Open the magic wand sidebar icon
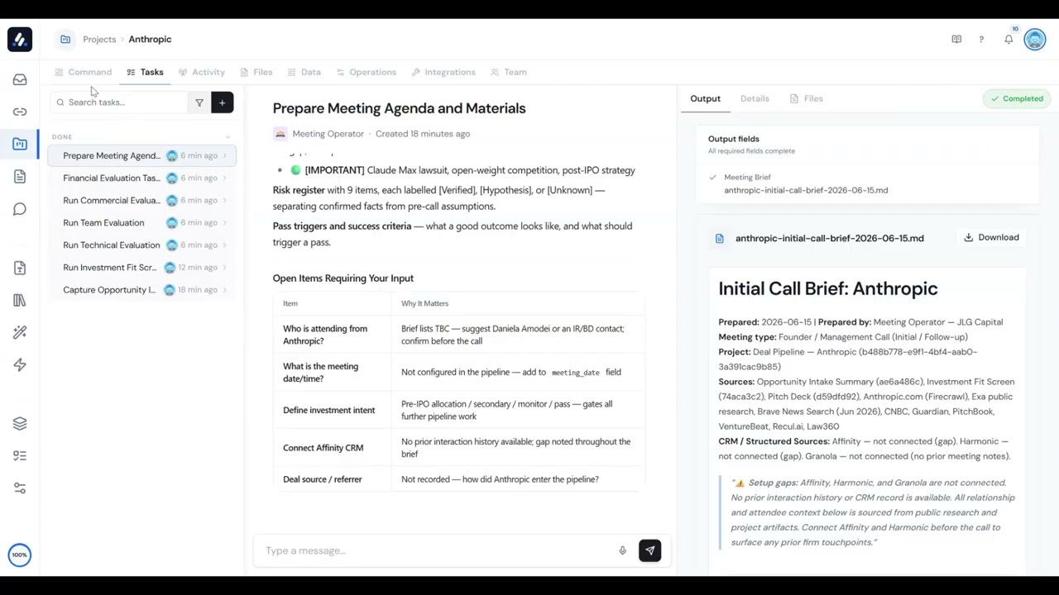This screenshot has height=595, width=1059. click(x=20, y=332)
